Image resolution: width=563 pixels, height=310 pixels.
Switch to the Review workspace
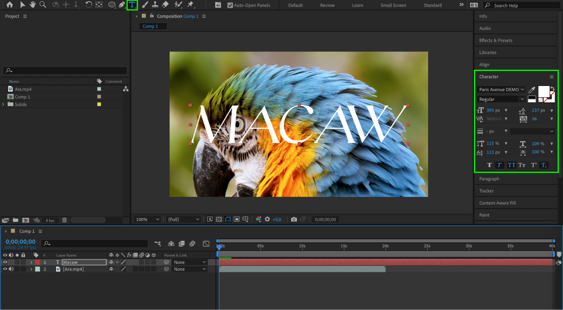(327, 5)
